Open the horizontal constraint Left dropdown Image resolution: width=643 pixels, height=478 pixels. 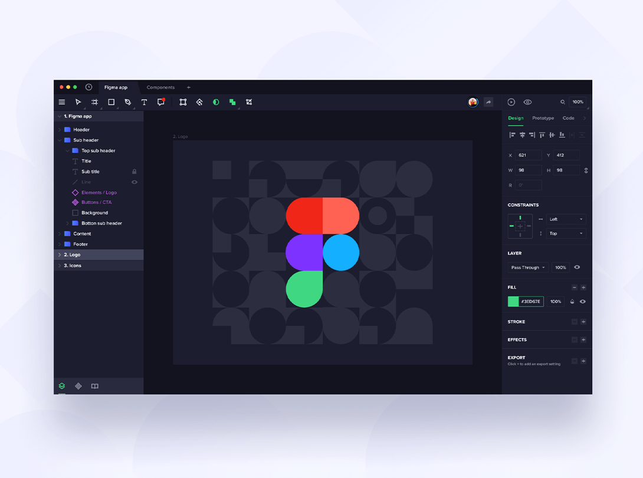pos(566,220)
